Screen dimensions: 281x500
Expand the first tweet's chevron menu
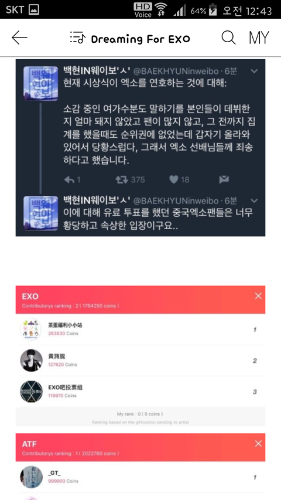[x=254, y=71]
